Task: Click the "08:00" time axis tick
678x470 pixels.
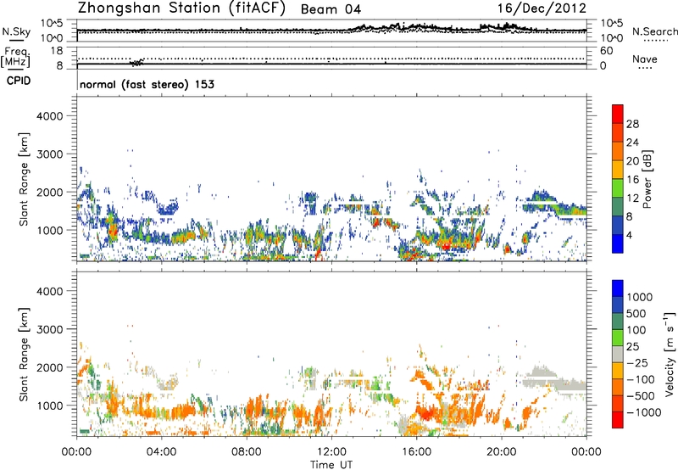Action: (247, 452)
